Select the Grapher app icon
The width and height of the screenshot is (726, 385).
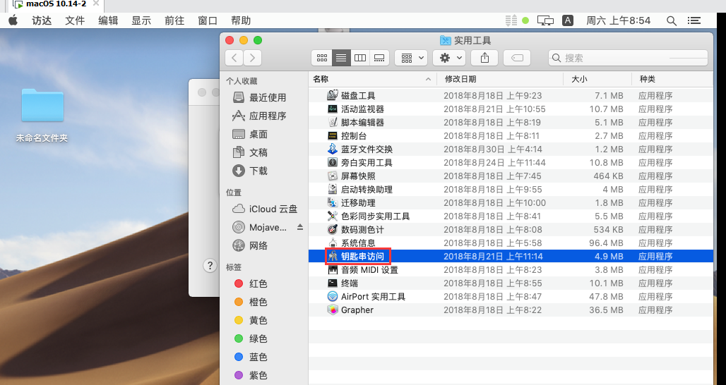333,310
